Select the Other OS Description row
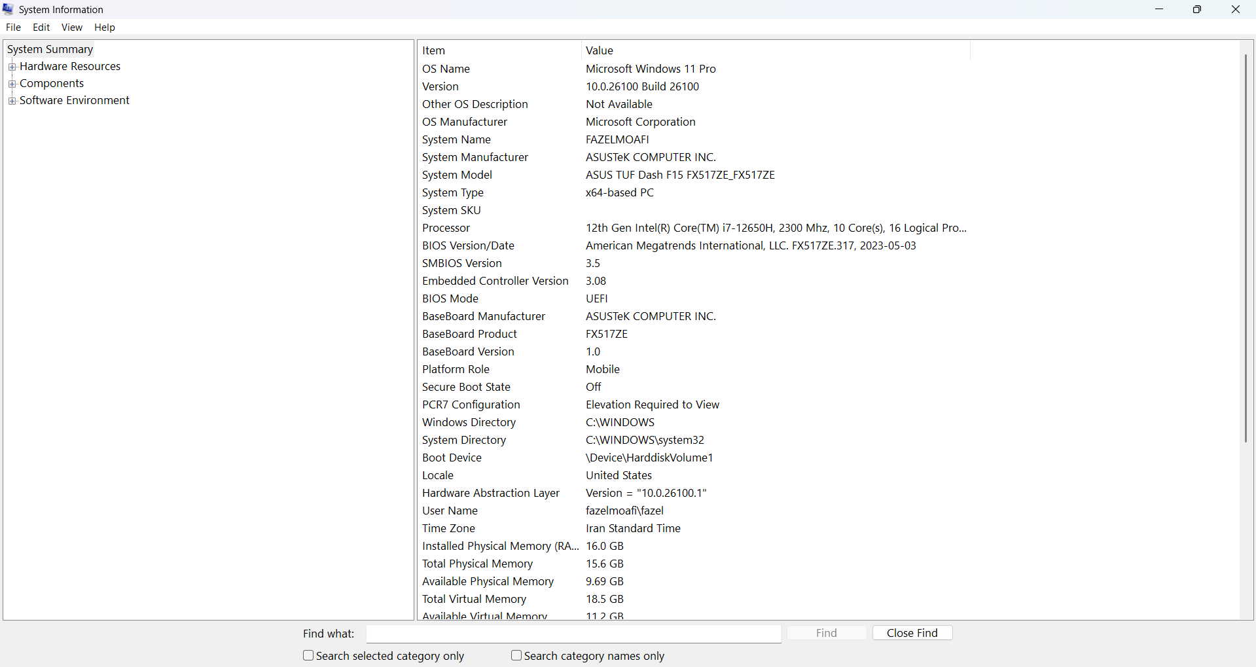The height and width of the screenshot is (667, 1256). (694, 104)
